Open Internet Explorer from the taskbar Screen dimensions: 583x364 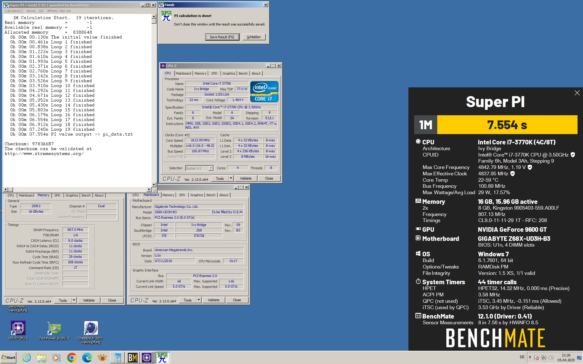coord(27,358)
